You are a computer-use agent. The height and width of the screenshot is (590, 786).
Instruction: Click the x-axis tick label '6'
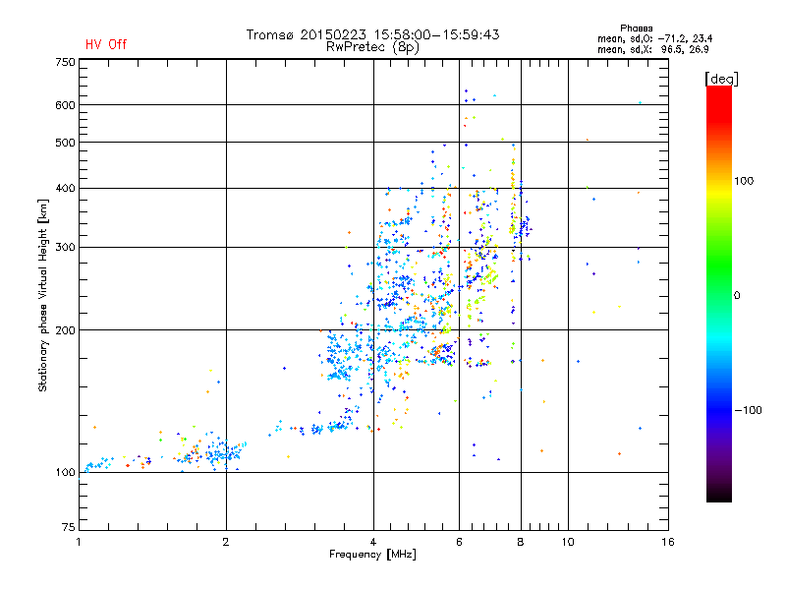tap(459, 542)
